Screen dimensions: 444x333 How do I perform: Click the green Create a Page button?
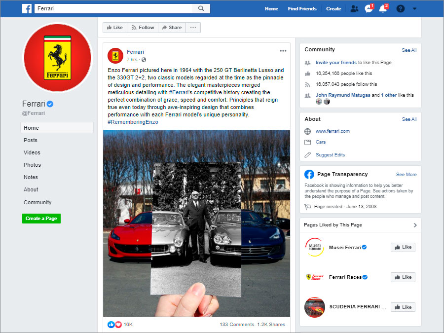click(x=41, y=219)
